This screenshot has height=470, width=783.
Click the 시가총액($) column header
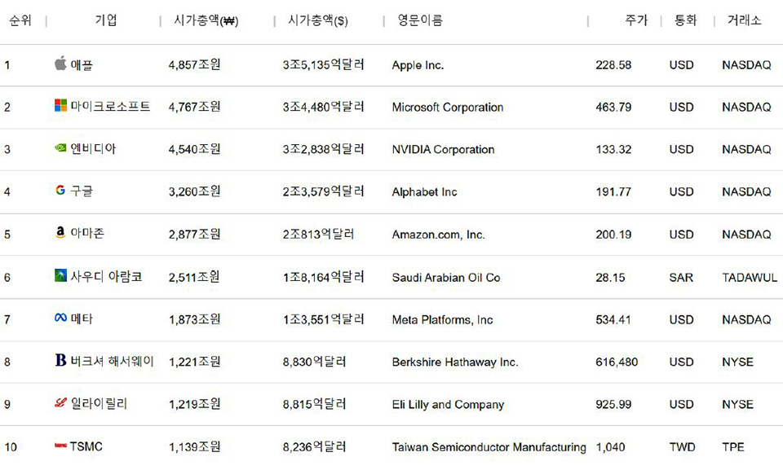(x=318, y=20)
